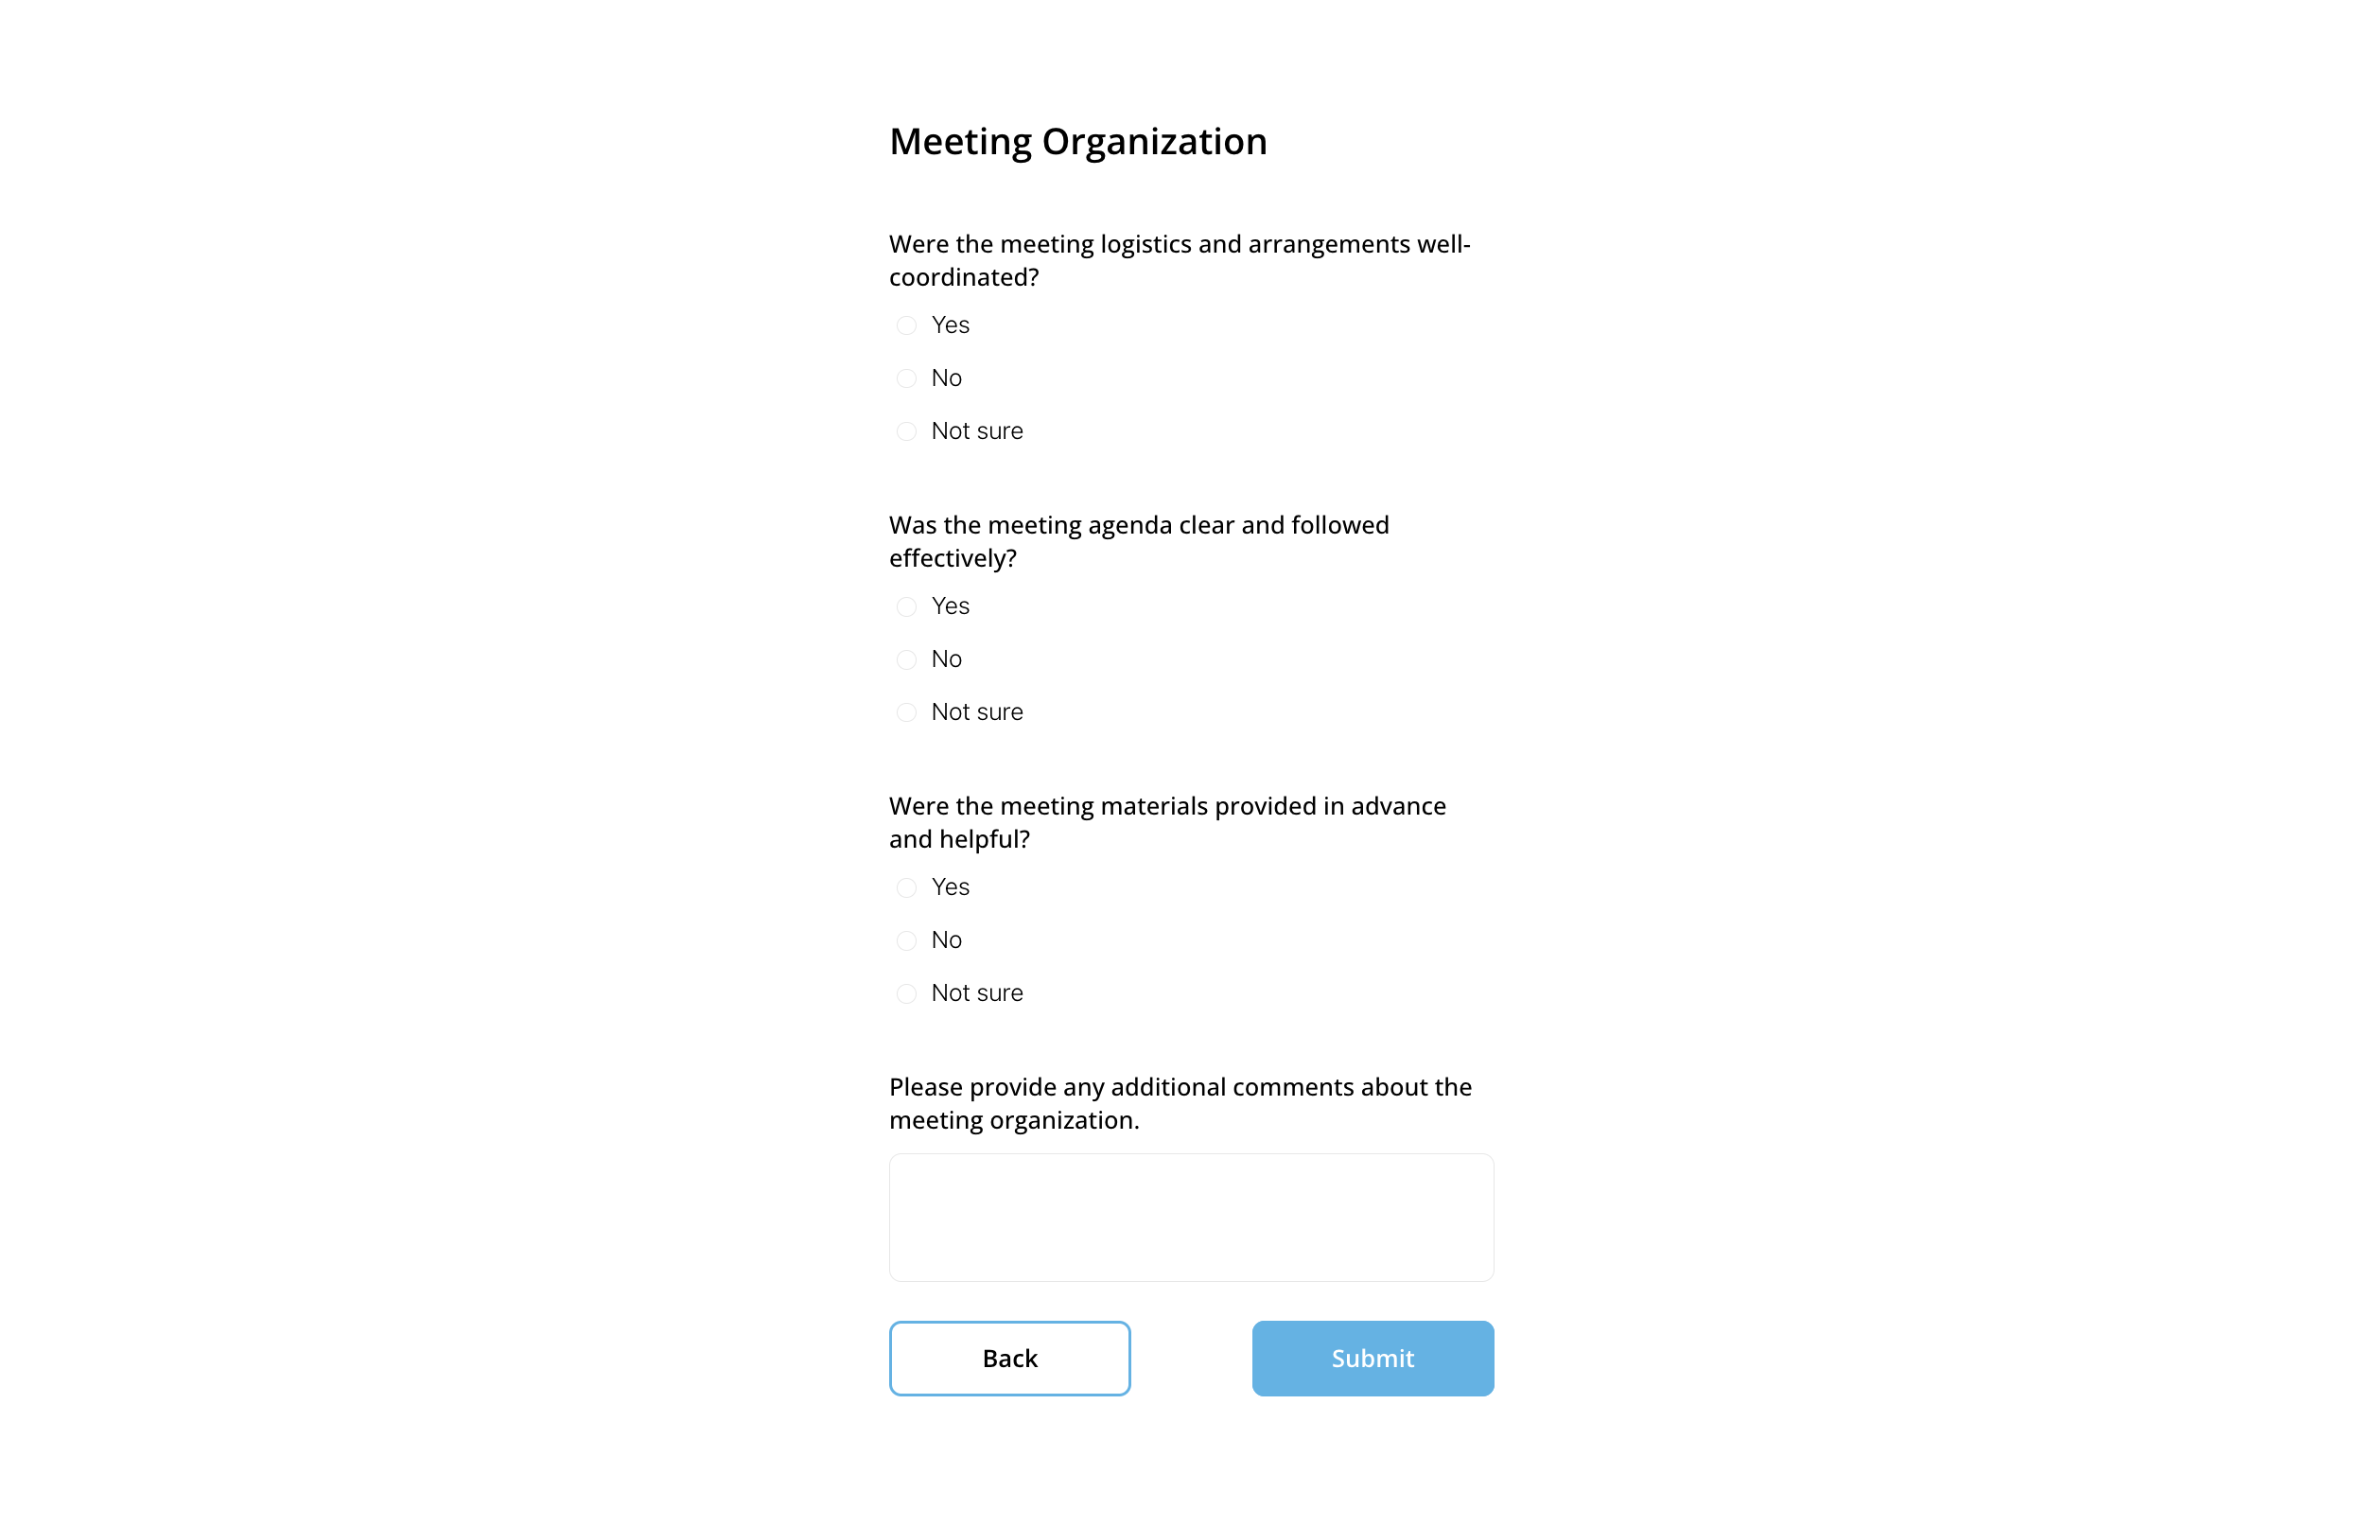The width and height of the screenshot is (2378, 1527).
Task: Choose Not sure for logistics coordination question
Action: (x=906, y=430)
